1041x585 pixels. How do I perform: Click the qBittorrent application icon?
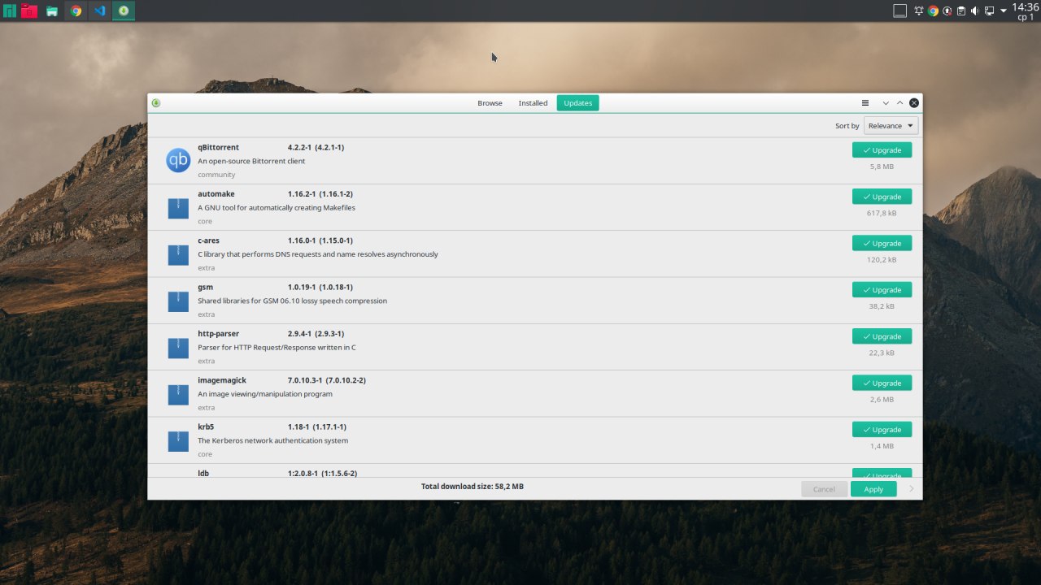click(x=178, y=161)
